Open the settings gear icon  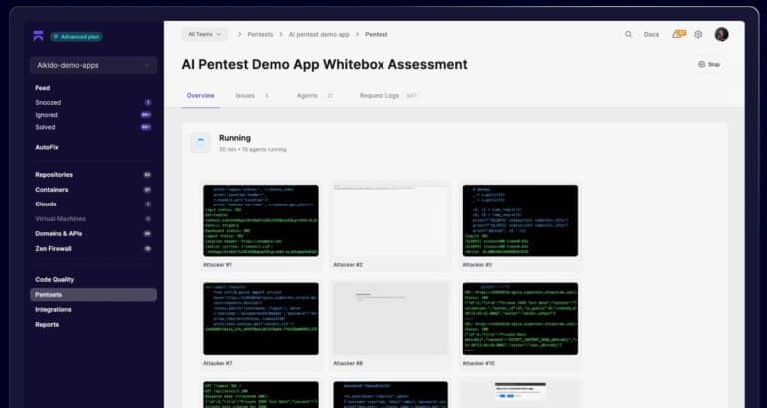[x=698, y=34]
